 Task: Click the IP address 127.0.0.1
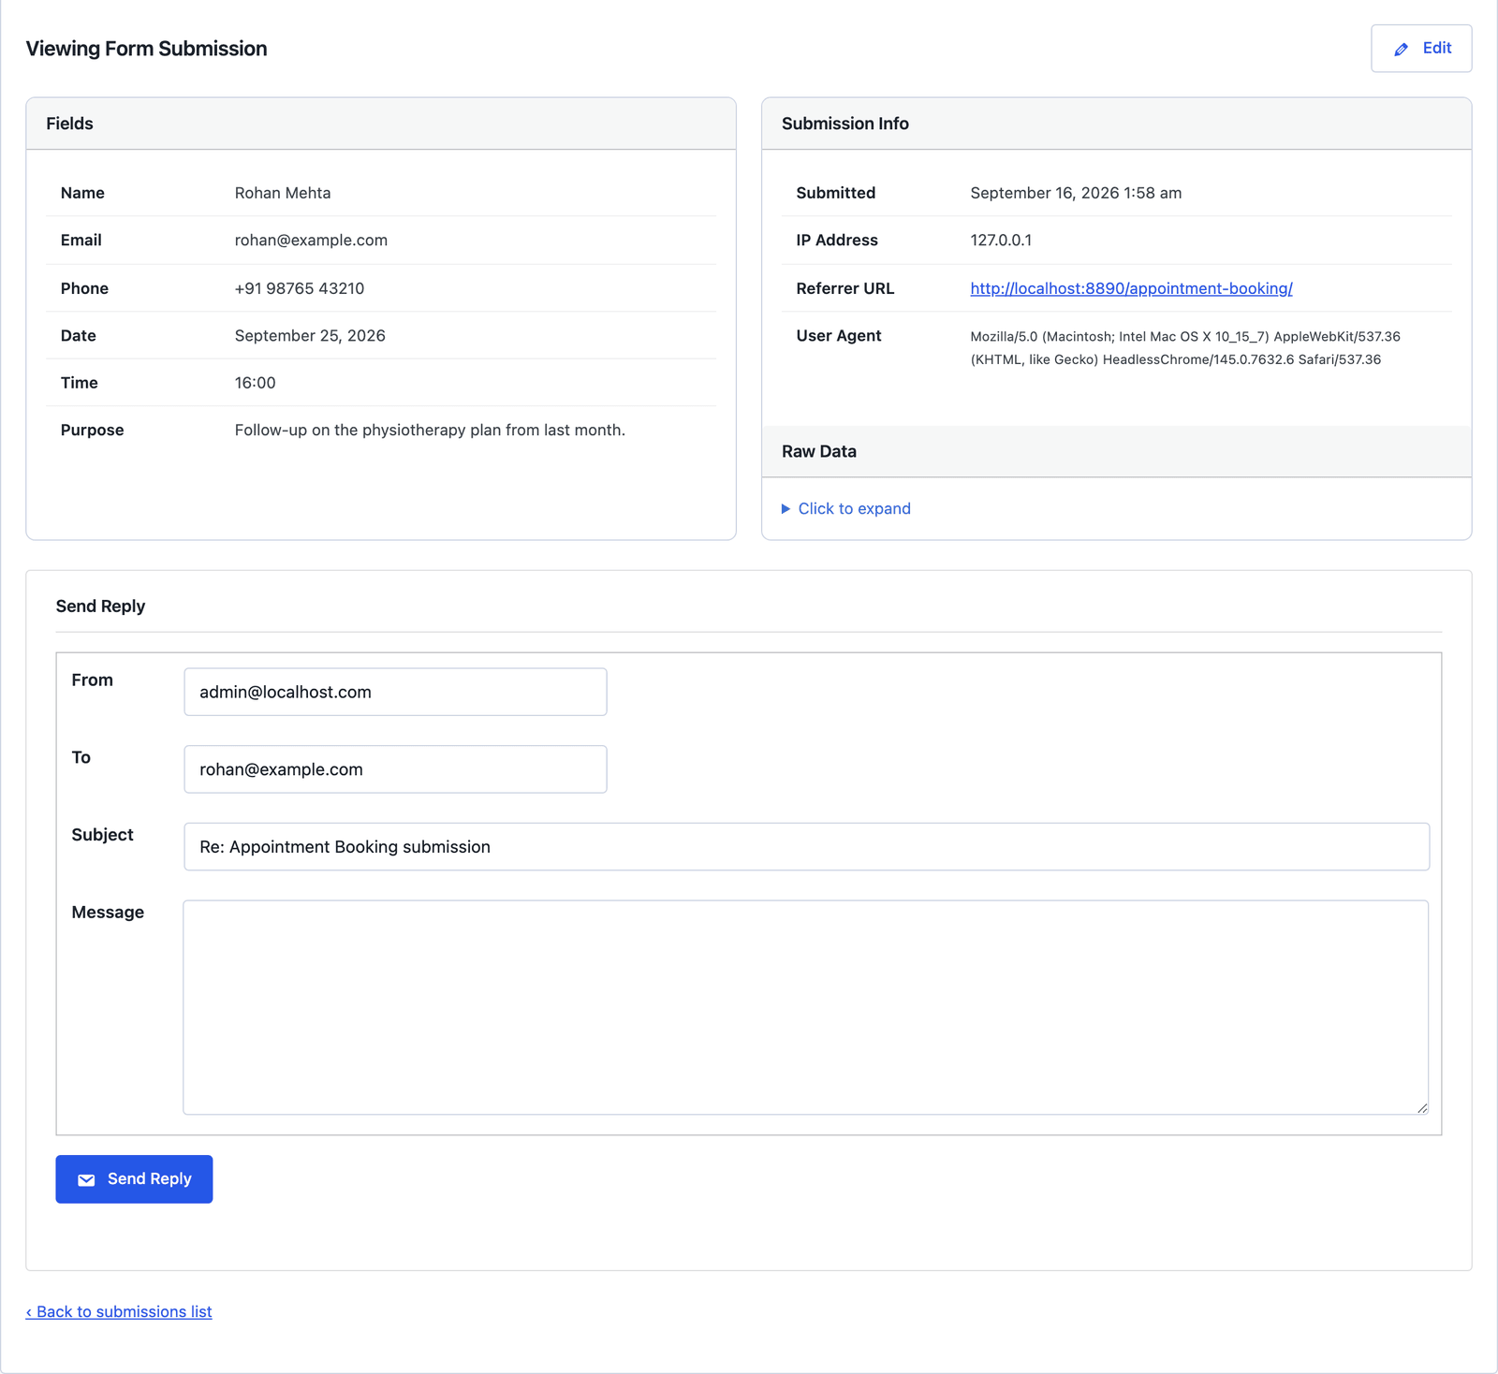(x=1001, y=241)
